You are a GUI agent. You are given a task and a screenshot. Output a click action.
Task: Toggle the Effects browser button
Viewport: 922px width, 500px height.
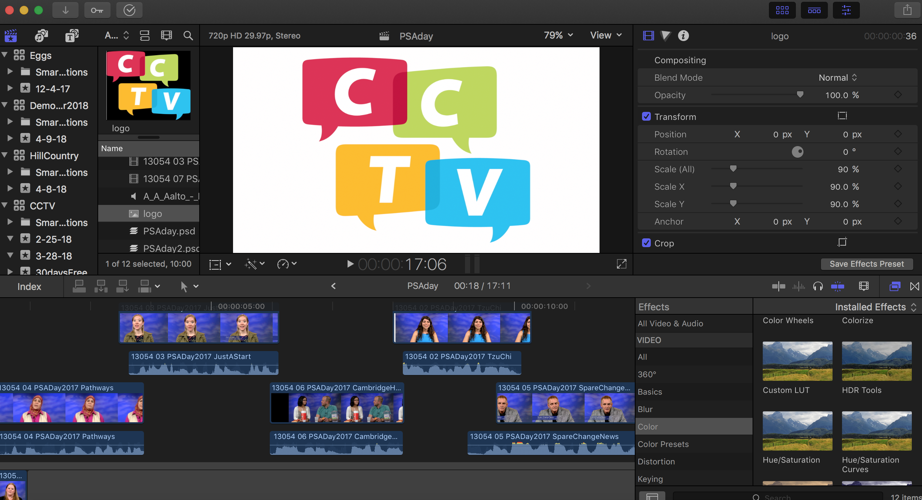895,286
